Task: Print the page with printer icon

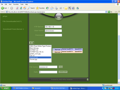Action: pyautogui.click(x=56, y=8)
